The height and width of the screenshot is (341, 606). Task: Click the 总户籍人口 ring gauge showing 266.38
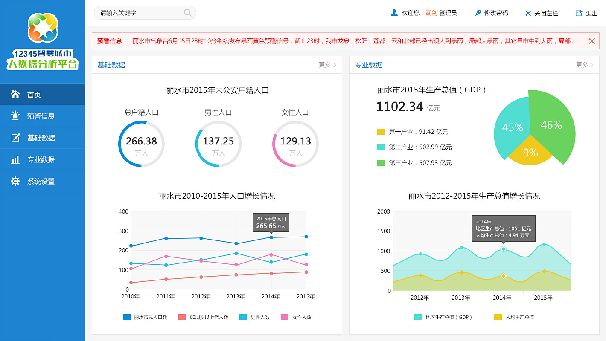click(141, 144)
